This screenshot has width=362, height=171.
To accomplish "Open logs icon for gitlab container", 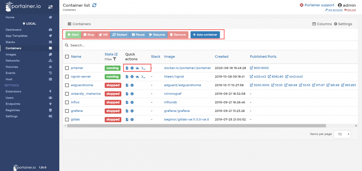I will pyautogui.click(x=127, y=120).
